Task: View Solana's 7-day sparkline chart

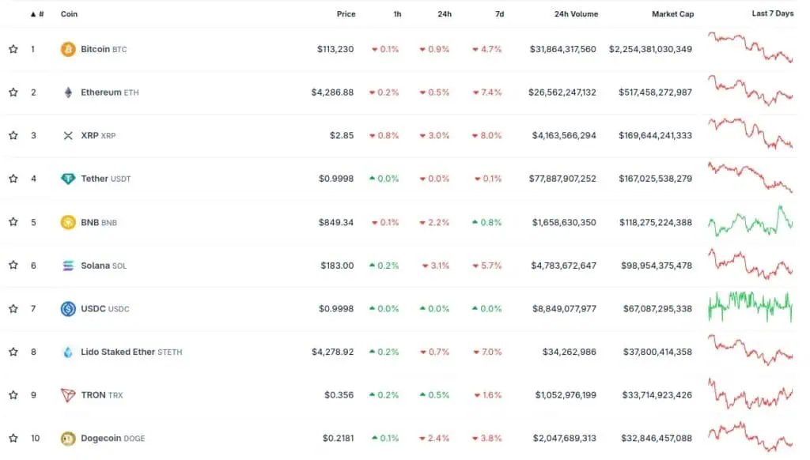Action: click(750, 264)
